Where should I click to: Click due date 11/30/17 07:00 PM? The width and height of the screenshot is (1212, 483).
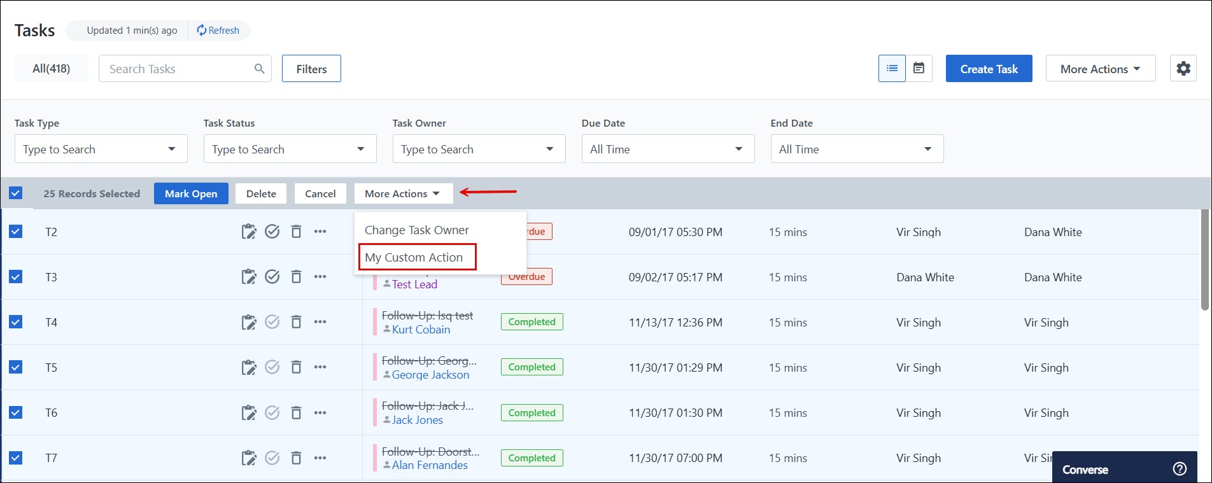pos(675,458)
